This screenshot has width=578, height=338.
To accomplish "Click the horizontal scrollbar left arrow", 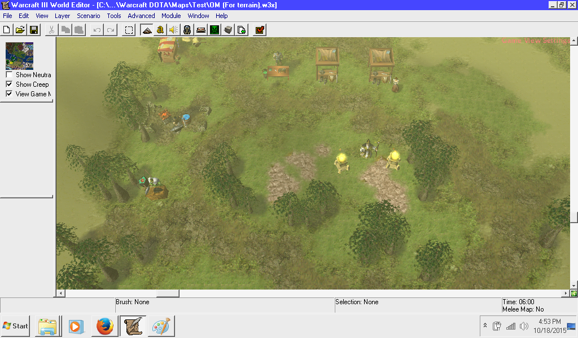I will point(61,293).
